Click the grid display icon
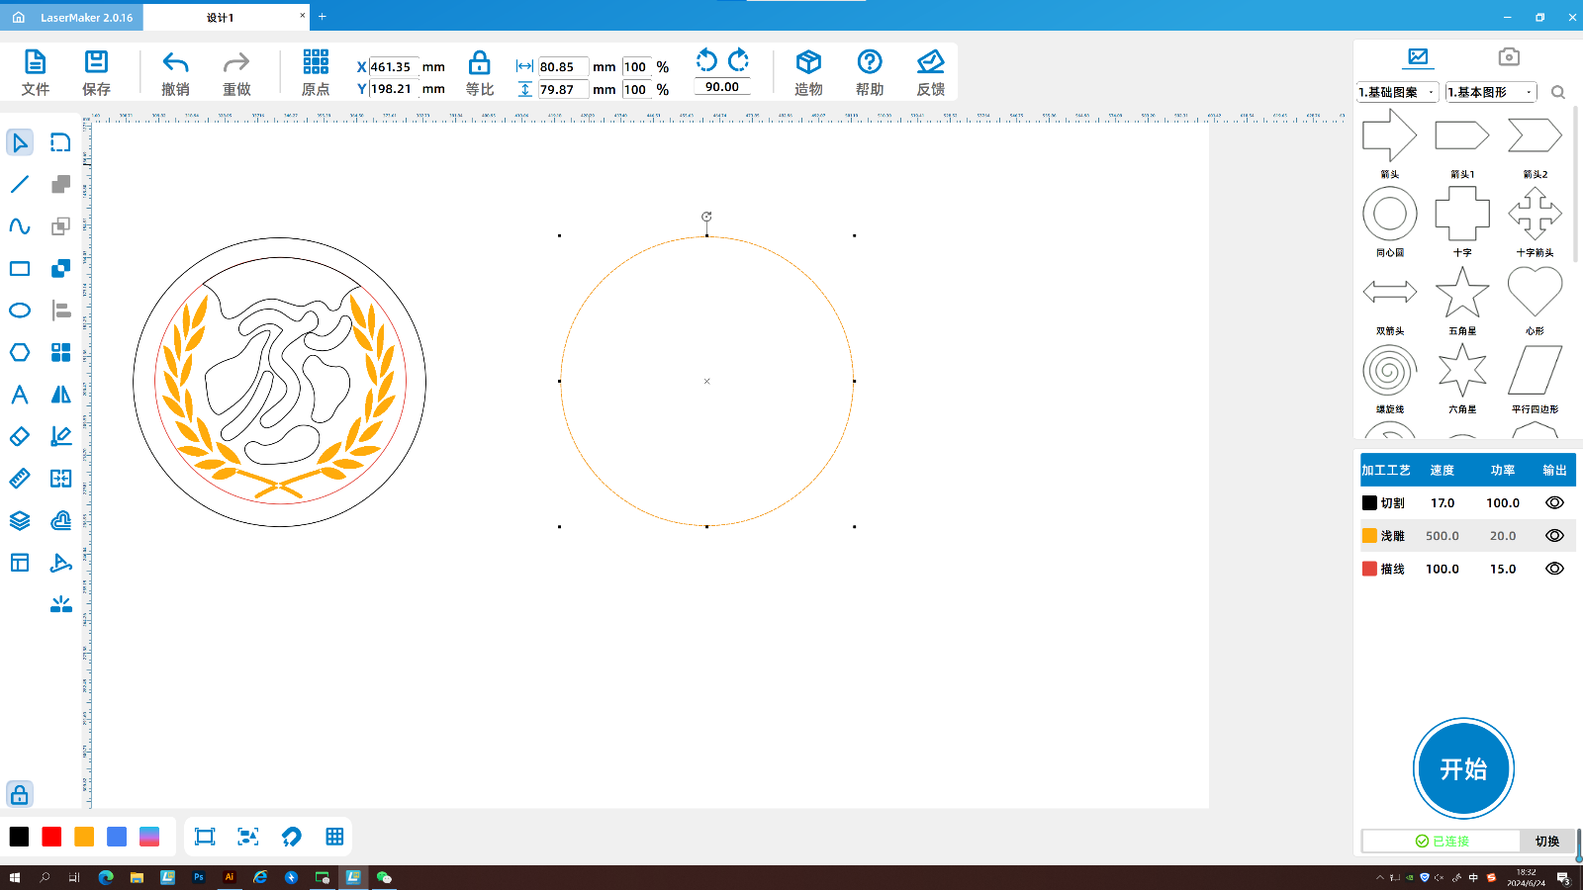1583x890 pixels. [x=334, y=837]
